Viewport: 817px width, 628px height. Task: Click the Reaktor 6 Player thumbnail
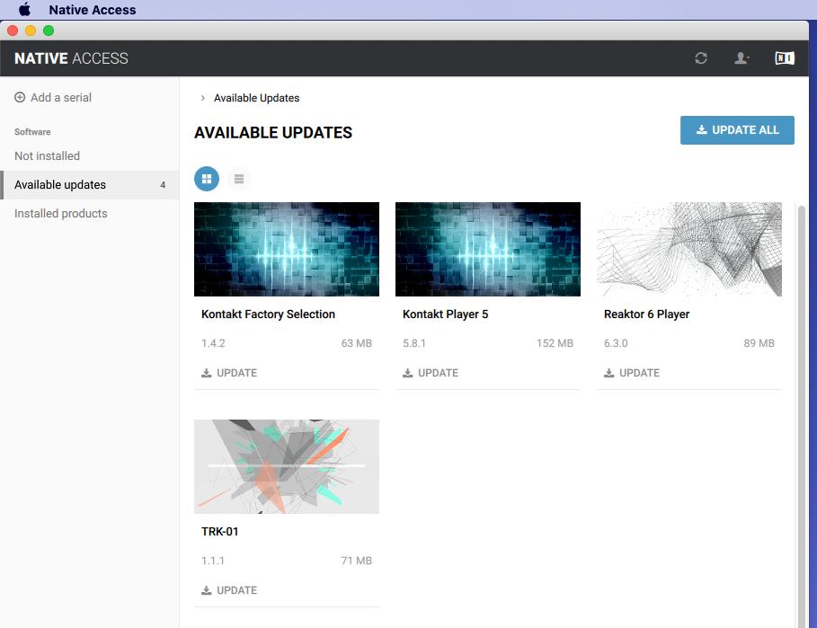pyautogui.click(x=688, y=250)
